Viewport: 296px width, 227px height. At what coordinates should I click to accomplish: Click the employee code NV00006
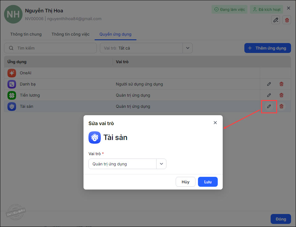point(34,19)
